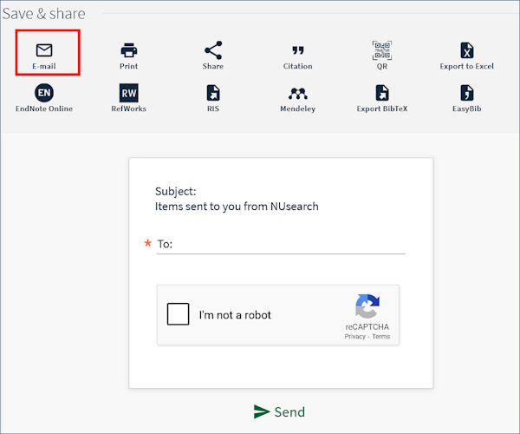Send record to EndNote Online
This screenshot has width=520, height=434.
(x=44, y=93)
